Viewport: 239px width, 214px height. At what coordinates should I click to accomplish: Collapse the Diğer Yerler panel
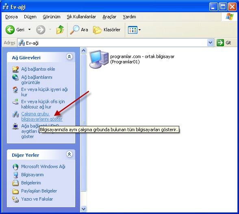tap(69, 154)
